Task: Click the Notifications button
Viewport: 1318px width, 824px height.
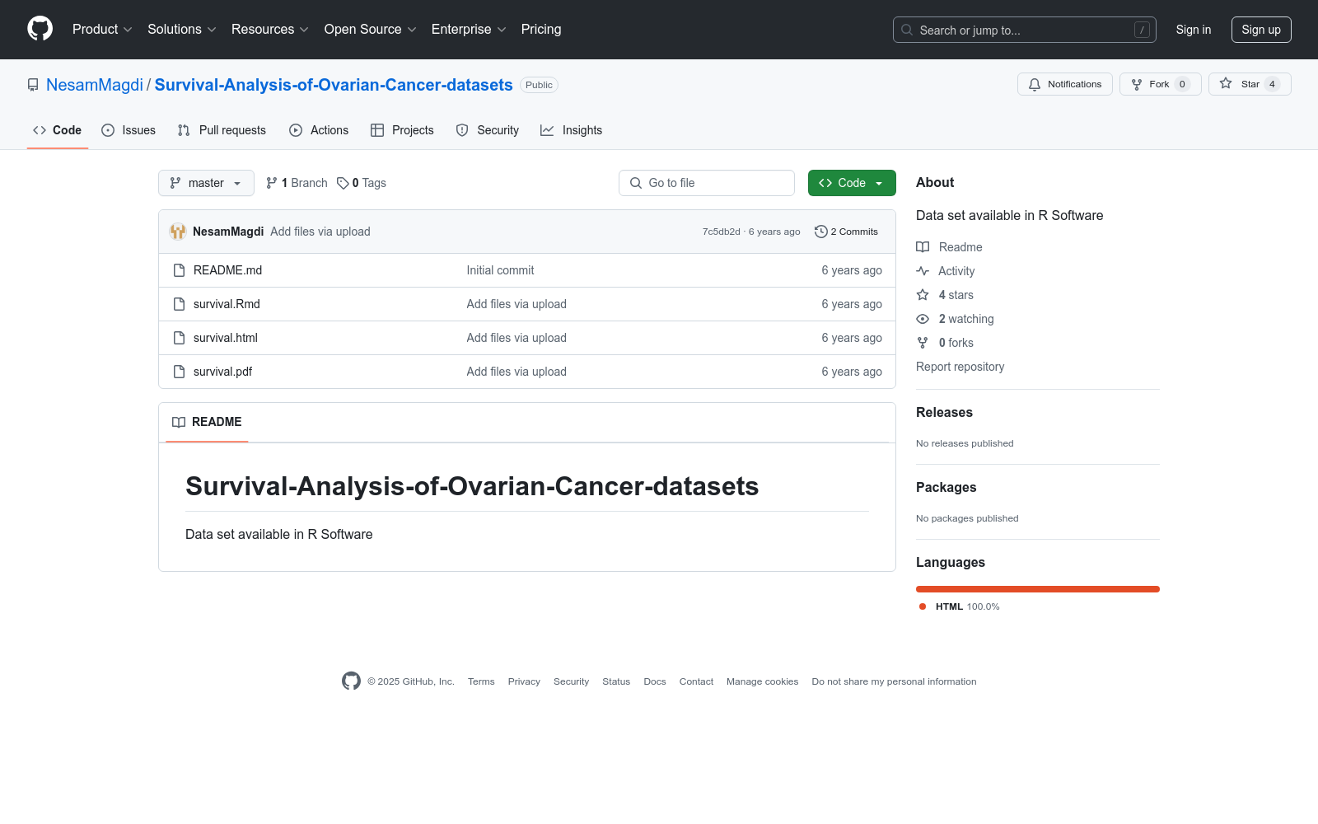Action: pos(1065,84)
